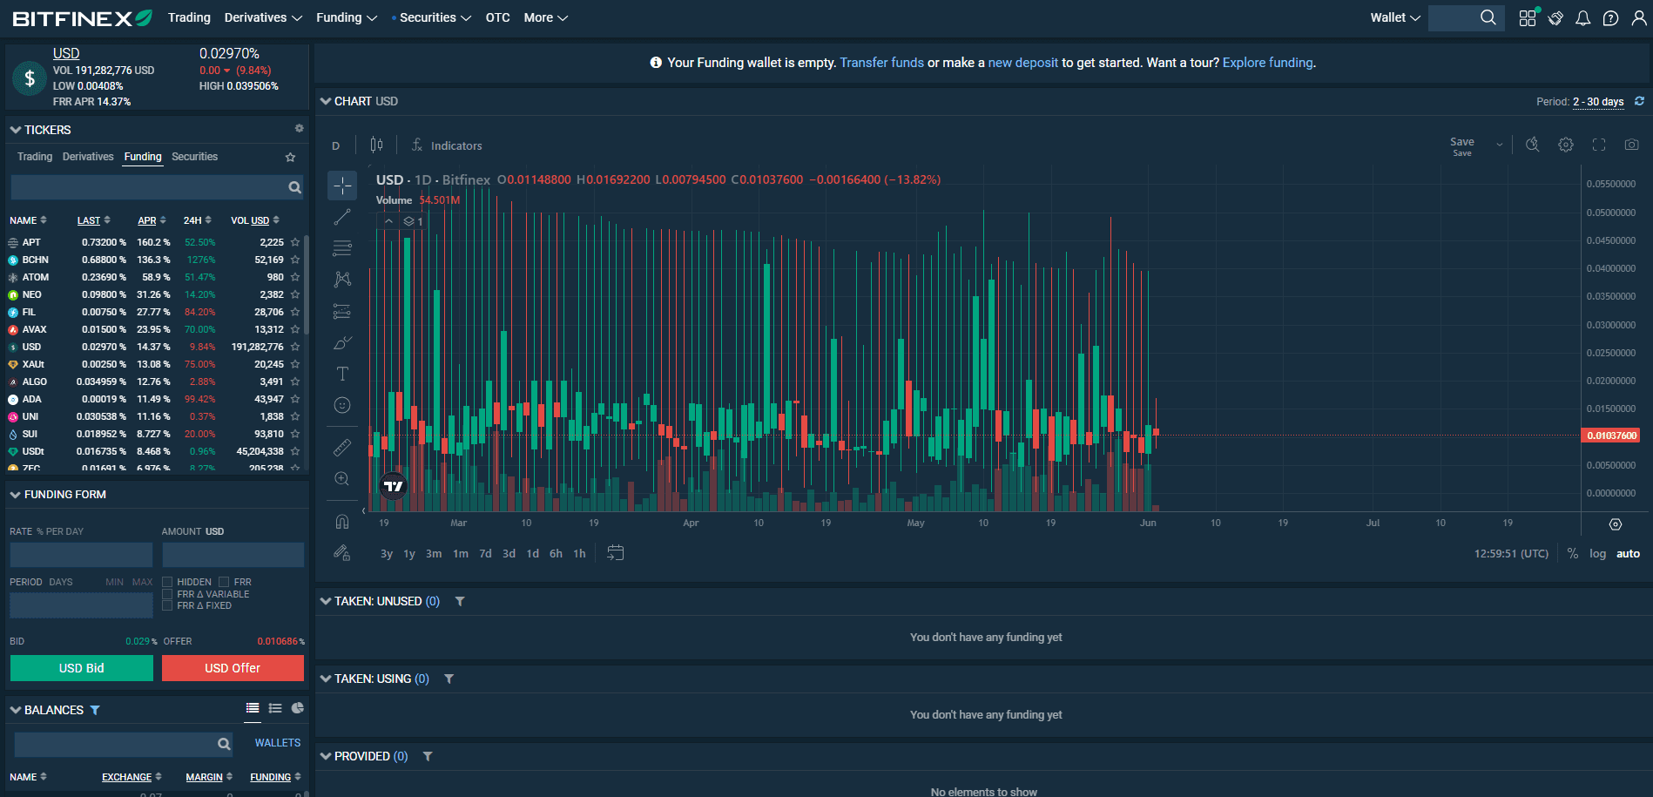
Task: Open the forecasting and measurement tools
Action: click(x=342, y=311)
